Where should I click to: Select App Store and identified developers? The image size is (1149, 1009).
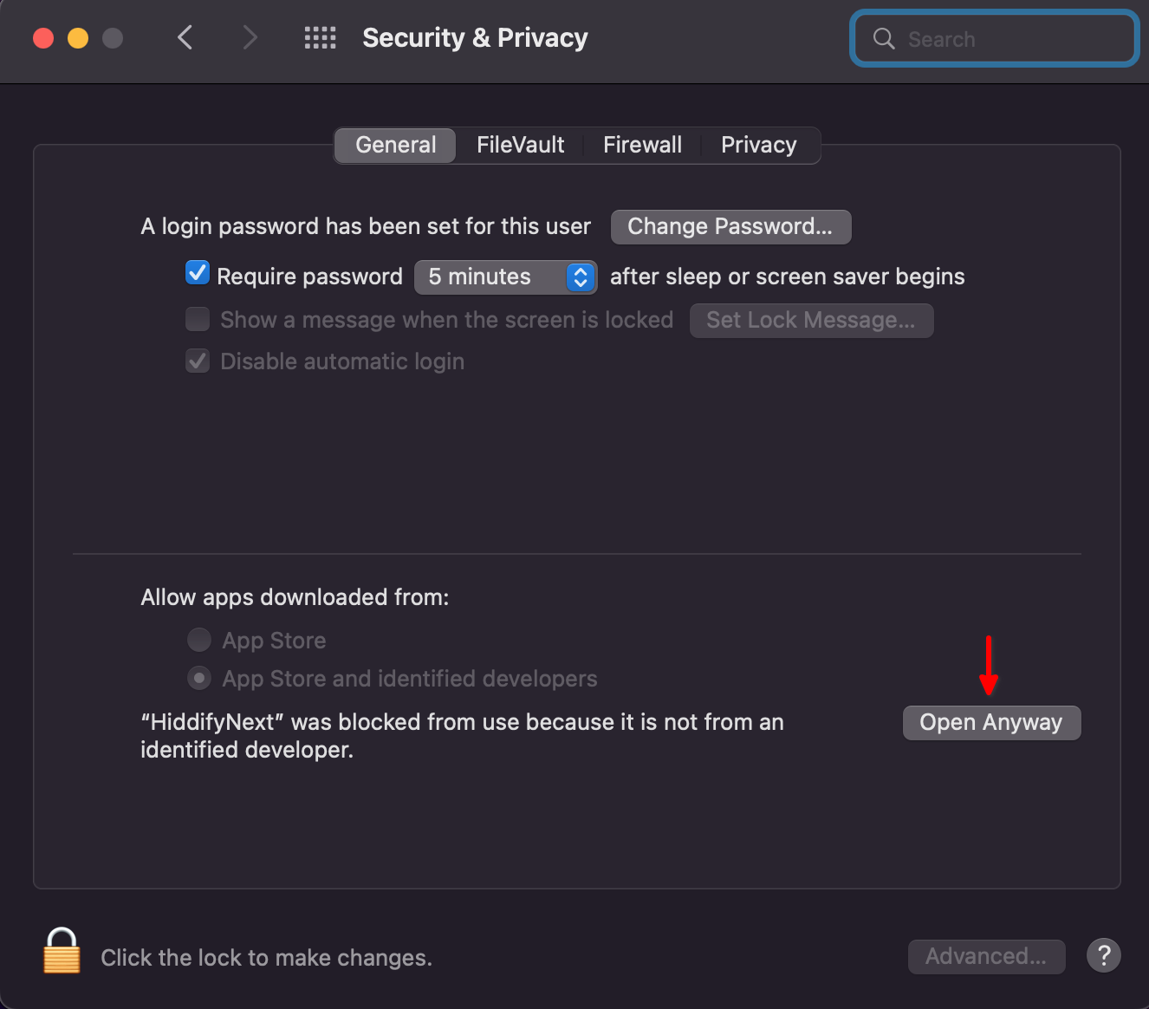coord(198,678)
